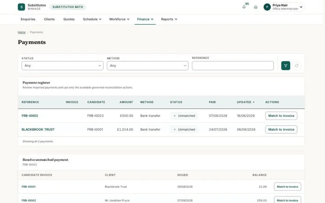
Task: Open the Method filter dropdown
Action: click(x=148, y=66)
